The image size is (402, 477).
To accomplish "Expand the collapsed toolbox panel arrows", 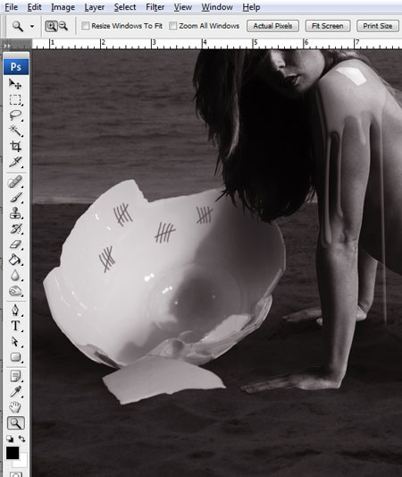I will (x=6, y=46).
